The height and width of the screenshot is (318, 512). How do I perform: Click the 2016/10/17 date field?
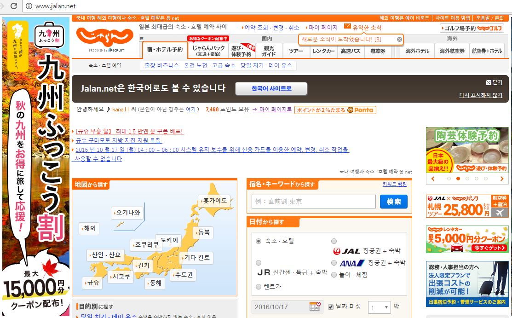click(x=288, y=307)
